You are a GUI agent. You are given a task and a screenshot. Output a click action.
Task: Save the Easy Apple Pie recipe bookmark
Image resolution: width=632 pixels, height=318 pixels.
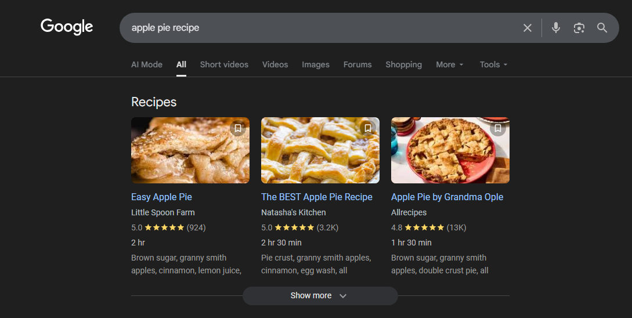pyautogui.click(x=238, y=128)
